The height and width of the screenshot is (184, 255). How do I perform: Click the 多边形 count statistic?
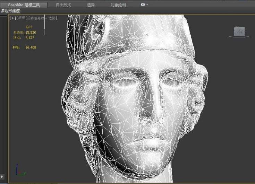coord(24,33)
